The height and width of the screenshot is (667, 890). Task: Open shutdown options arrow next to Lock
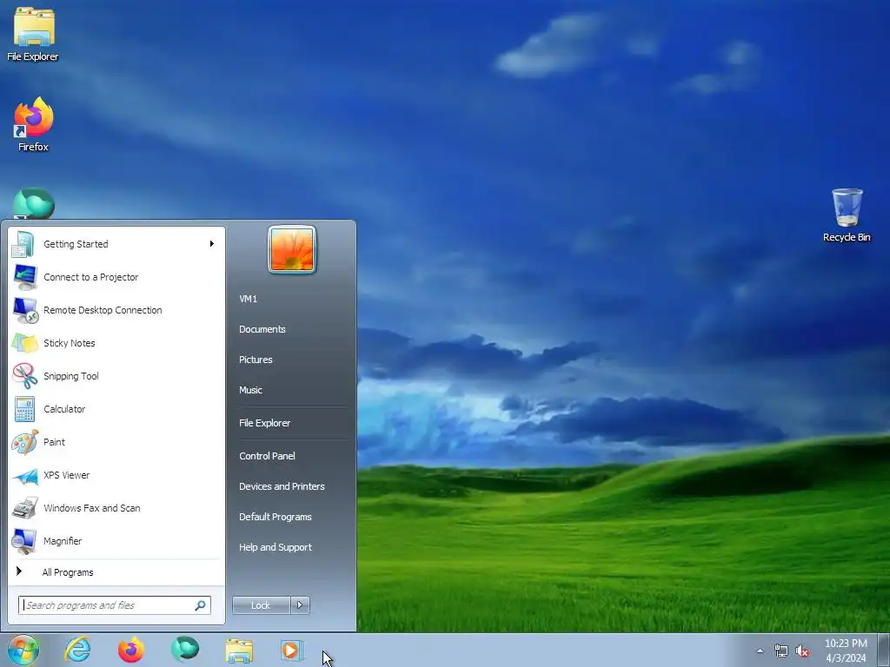pos(300,605)
